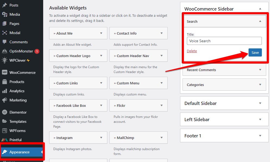Click the Elementor icon in sidebar

pyautogui.click(x=5, y=112)
